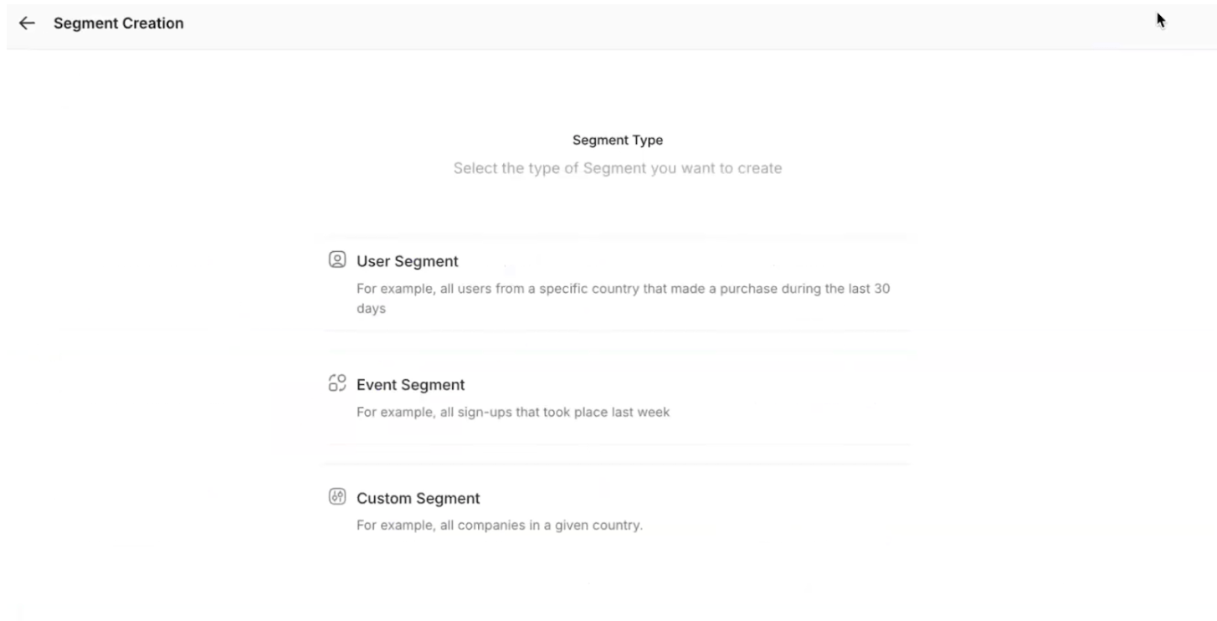1217x621 pixels.
Task: Choose the User Segment card by its title
Action: pyautogui.click(x=408, y=261)
